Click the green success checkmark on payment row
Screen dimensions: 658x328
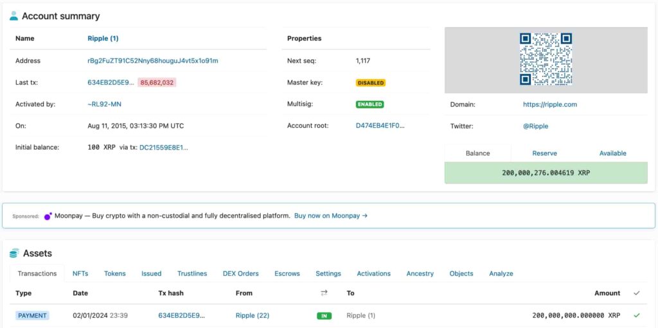coord(637,315)
